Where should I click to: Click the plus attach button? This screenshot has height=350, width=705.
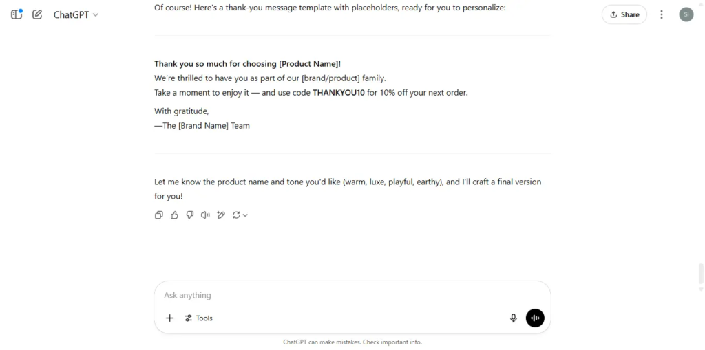[x=169, y=318]
